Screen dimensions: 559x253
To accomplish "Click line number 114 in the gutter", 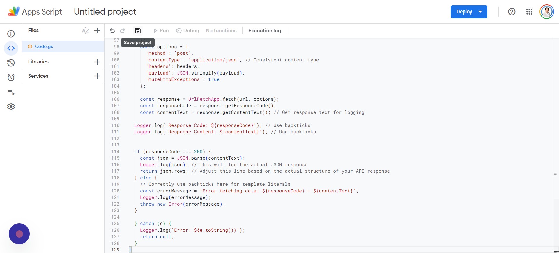I will [115, 152].
